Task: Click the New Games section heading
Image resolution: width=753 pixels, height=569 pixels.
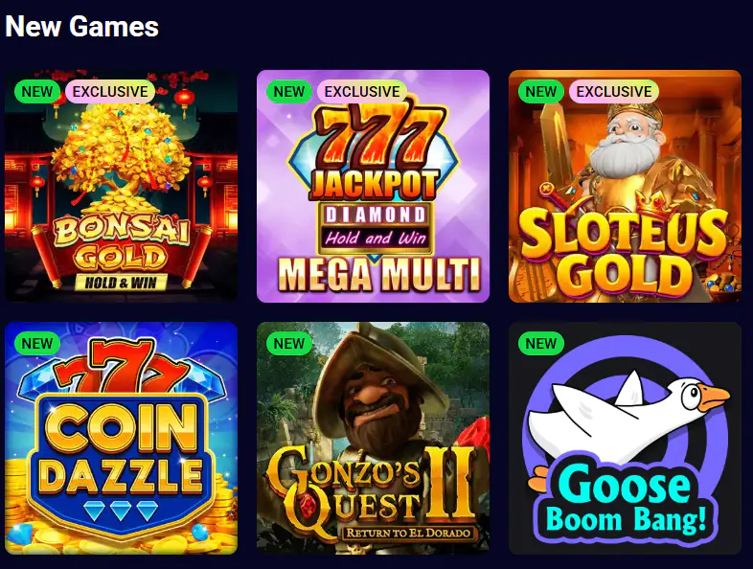Action: pos(81,26)
